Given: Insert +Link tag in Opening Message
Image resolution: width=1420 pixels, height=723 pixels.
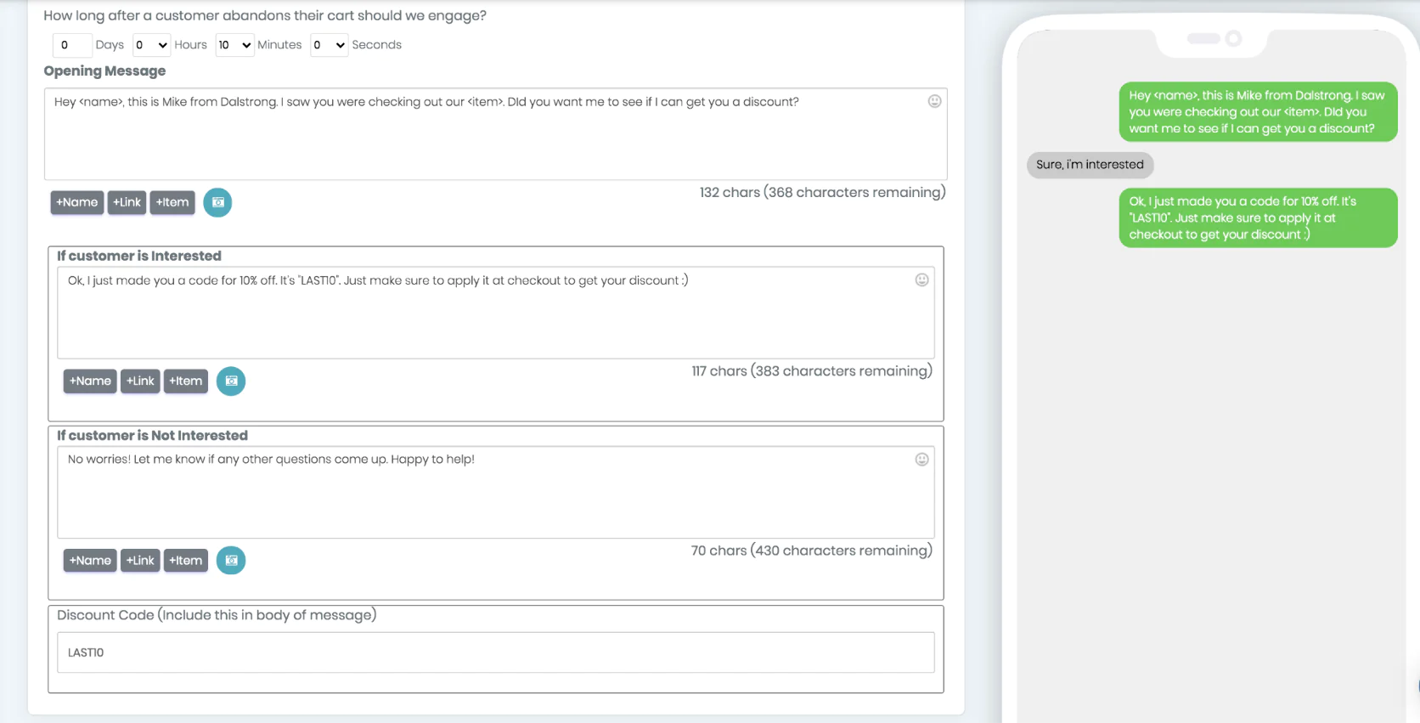Looking at the screenshot, I should click(x=127, y=202).
